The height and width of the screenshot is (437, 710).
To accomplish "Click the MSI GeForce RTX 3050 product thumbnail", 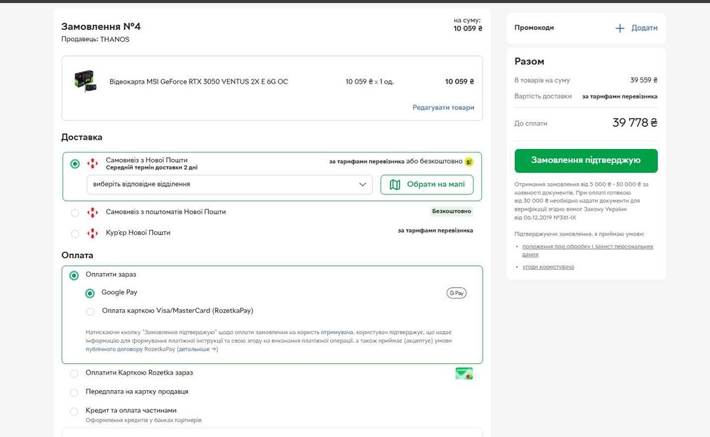I will click(85, 82).
